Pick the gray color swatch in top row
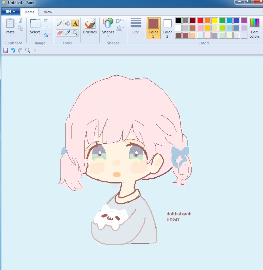This screenshot has height=270, width=263. click(185, 21)
